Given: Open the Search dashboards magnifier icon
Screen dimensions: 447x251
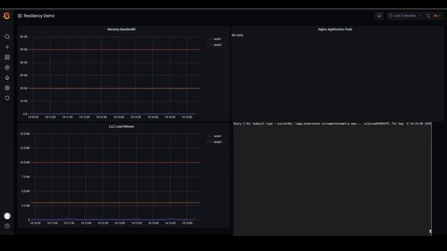Looking at the screenshot, I should (7, 37).
